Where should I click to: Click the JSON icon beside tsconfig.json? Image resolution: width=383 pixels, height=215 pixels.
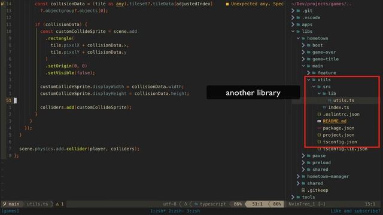[x=319, y=142]
